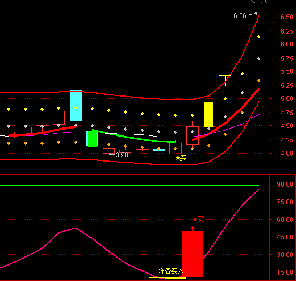Click the 30.00 indicator axis label
The image size is (296, 281).
tap(285, 254)
